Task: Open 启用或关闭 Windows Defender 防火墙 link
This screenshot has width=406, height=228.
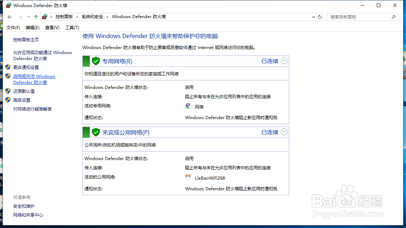Action: click(x=35, y=79)
